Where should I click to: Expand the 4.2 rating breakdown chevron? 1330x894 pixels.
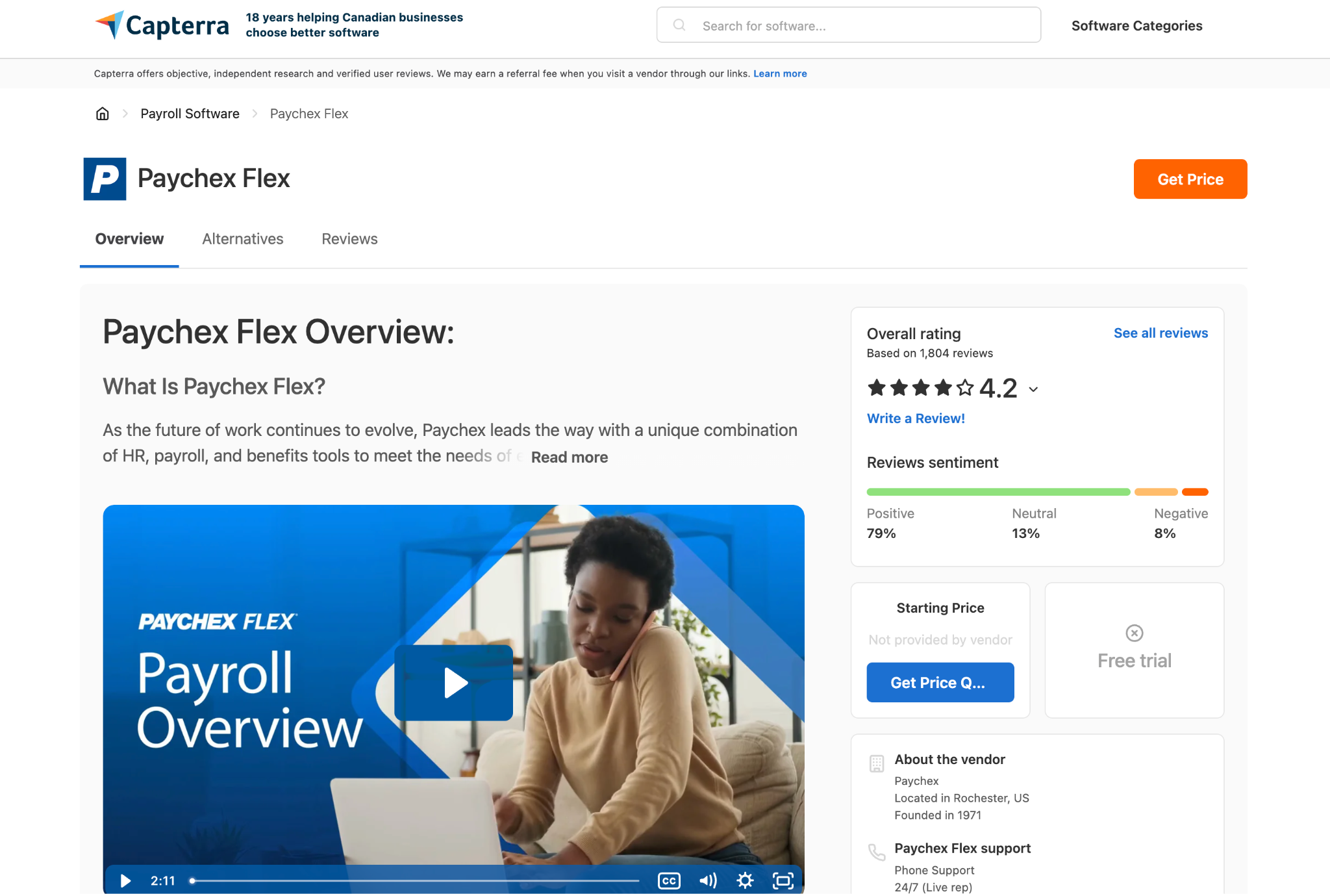pyautogui.click(x=1033, y=389)
